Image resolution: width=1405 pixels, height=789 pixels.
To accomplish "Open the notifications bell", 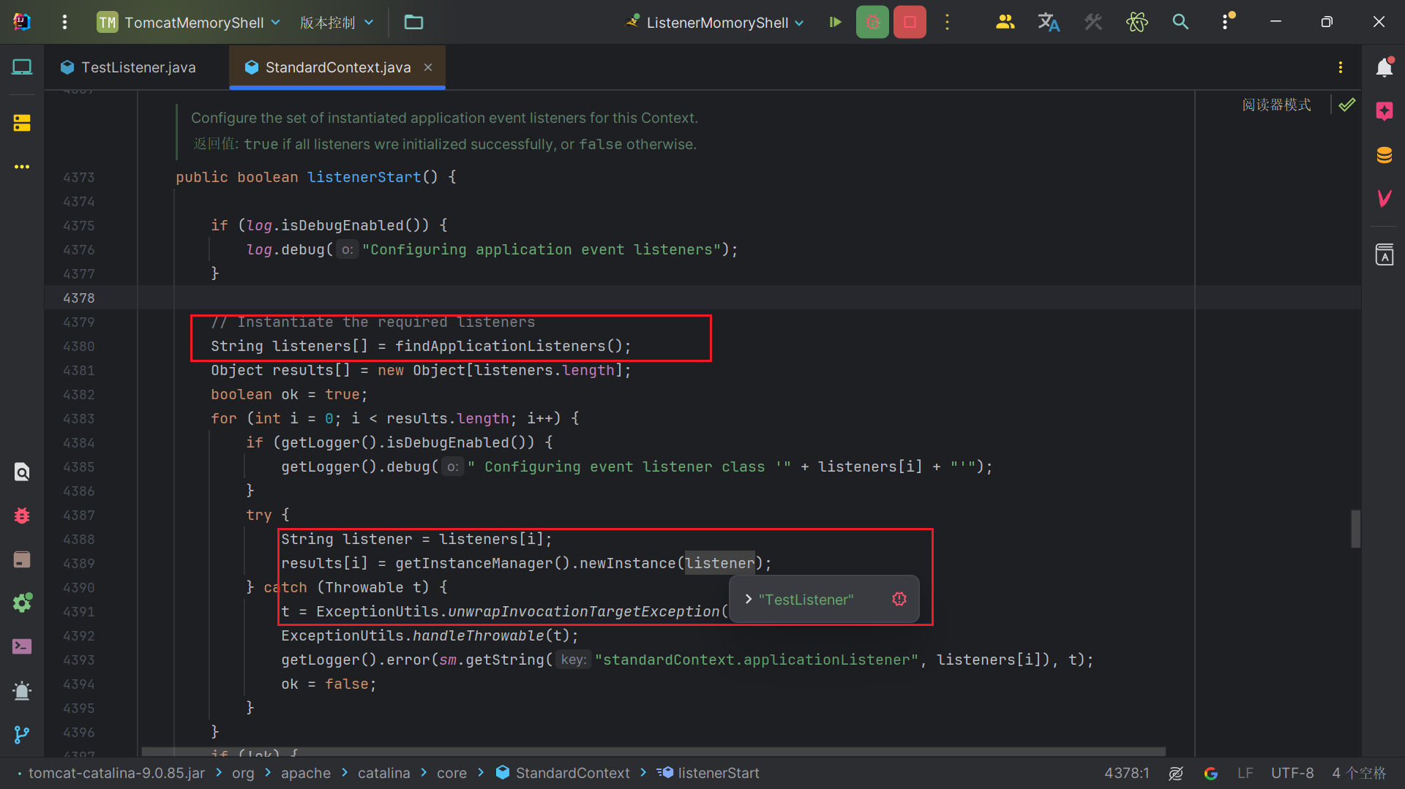I will [1384, 67].
